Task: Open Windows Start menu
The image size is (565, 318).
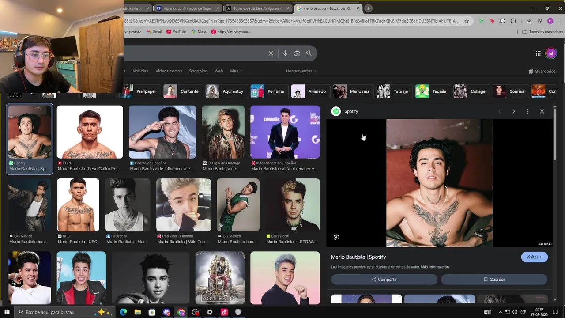Action: pyautogui.click(x=7, y=312)
